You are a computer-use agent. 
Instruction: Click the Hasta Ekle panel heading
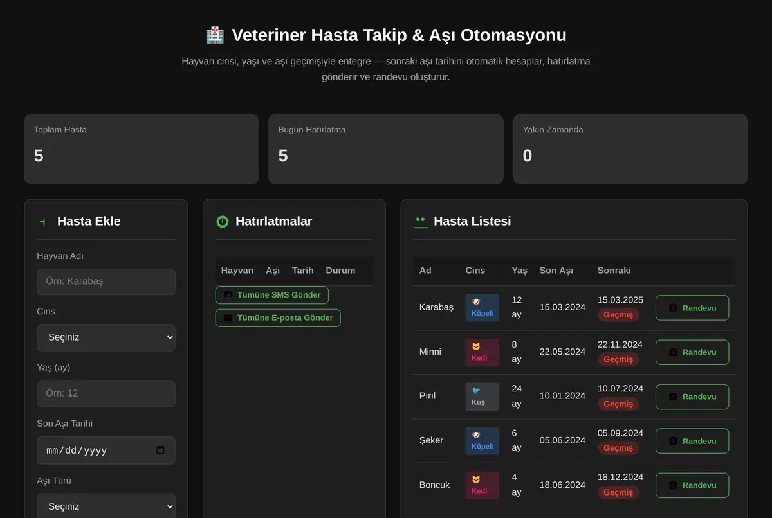[x=89, y=221]
